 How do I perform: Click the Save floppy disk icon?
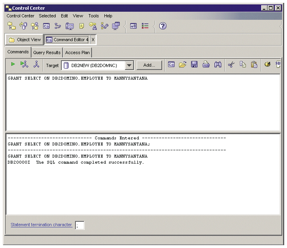point(194,64)
